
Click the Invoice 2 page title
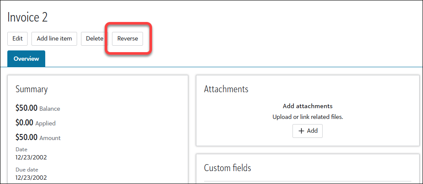(28, 17)
